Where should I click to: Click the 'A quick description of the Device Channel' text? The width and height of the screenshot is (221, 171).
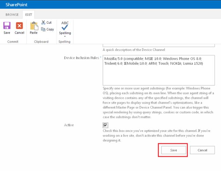[x=134, y=50]
